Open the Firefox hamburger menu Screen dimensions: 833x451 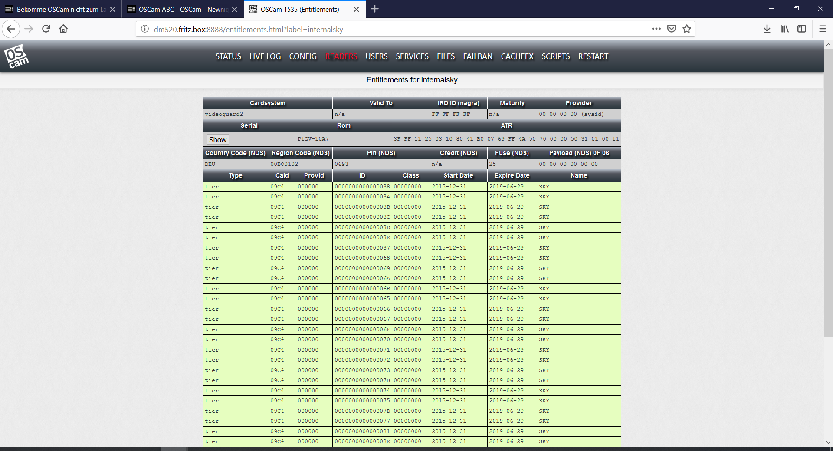coord(822,29)
